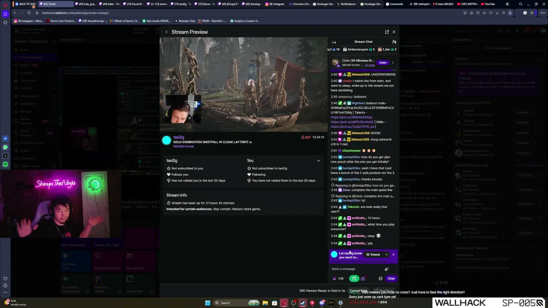
Task: Open Spotify icon in Opera sidebar
Action: [5, 164]
